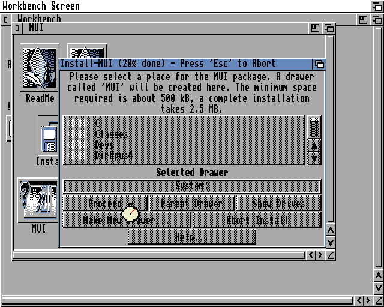Click the MUI window zoom gadget
This screenshot has width=384, height=307.
coord(315,28)
